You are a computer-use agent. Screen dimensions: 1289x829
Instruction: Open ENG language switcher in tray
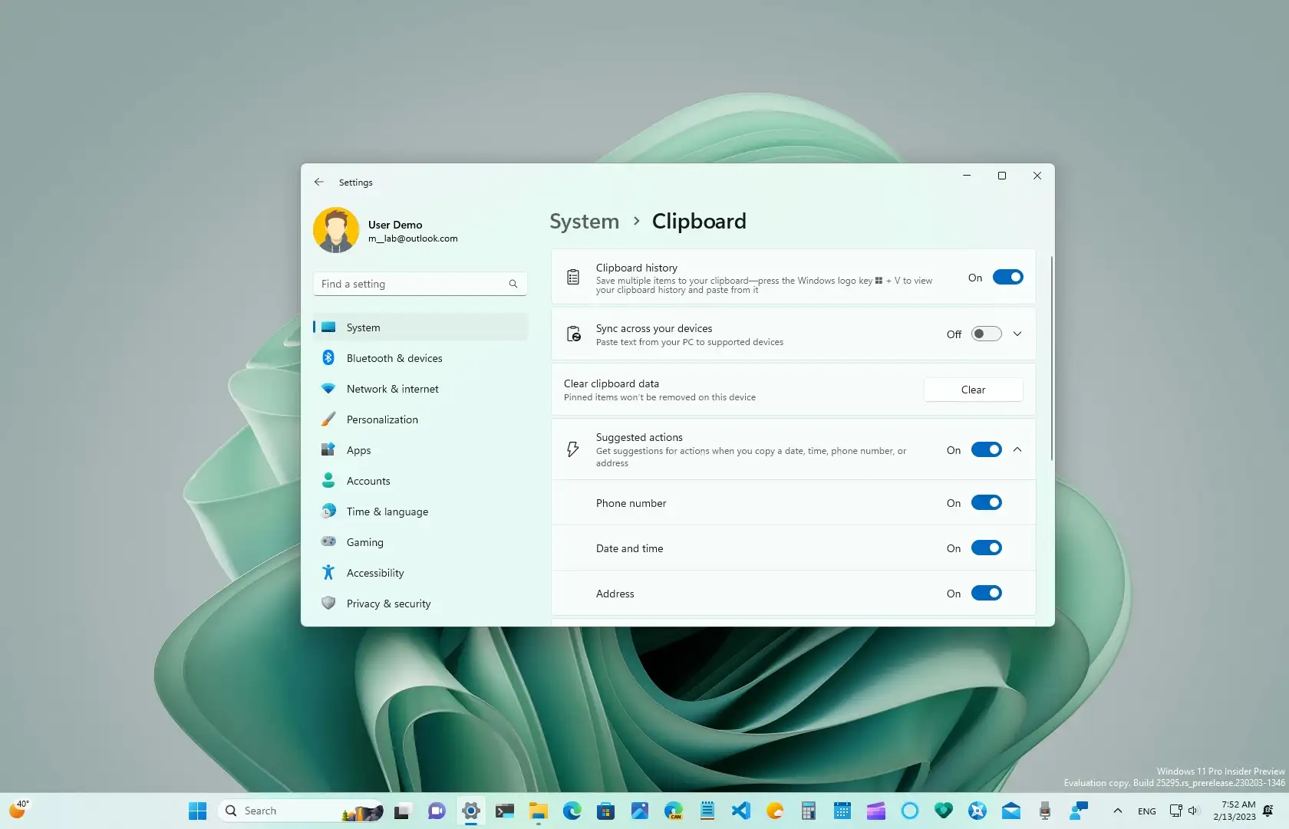(x=1147, y=811)
